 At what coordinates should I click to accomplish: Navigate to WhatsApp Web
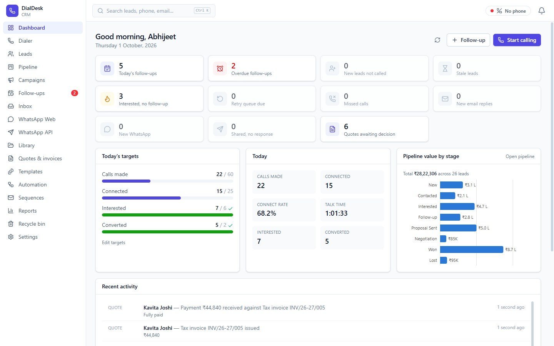pos(43,119)
